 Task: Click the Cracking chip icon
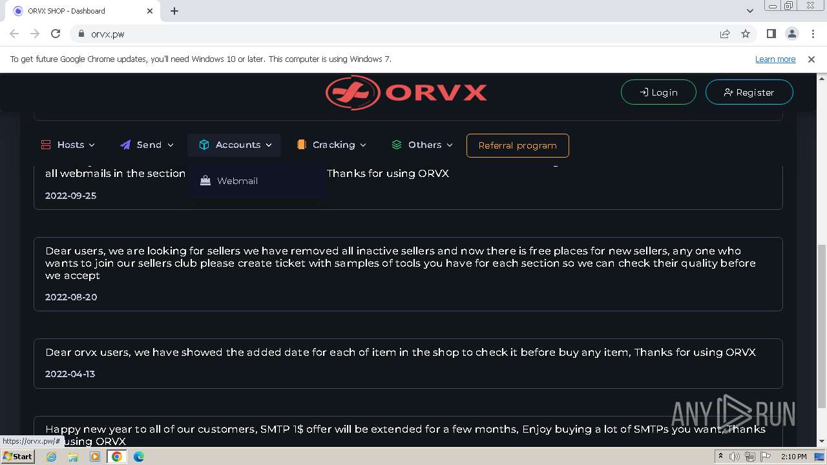click(x=301, y=145)
